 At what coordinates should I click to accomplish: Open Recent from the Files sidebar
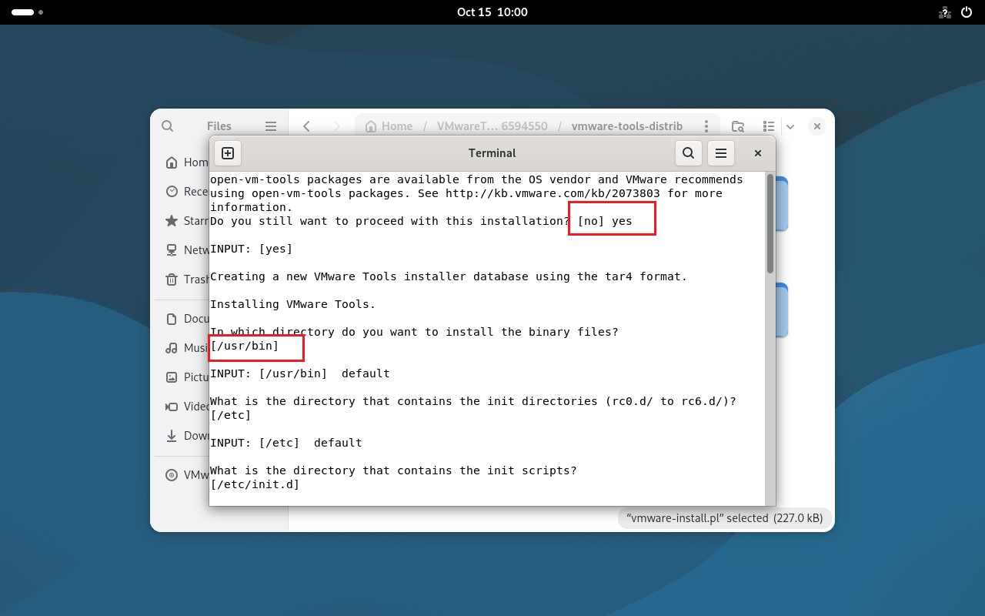(182, 192)
